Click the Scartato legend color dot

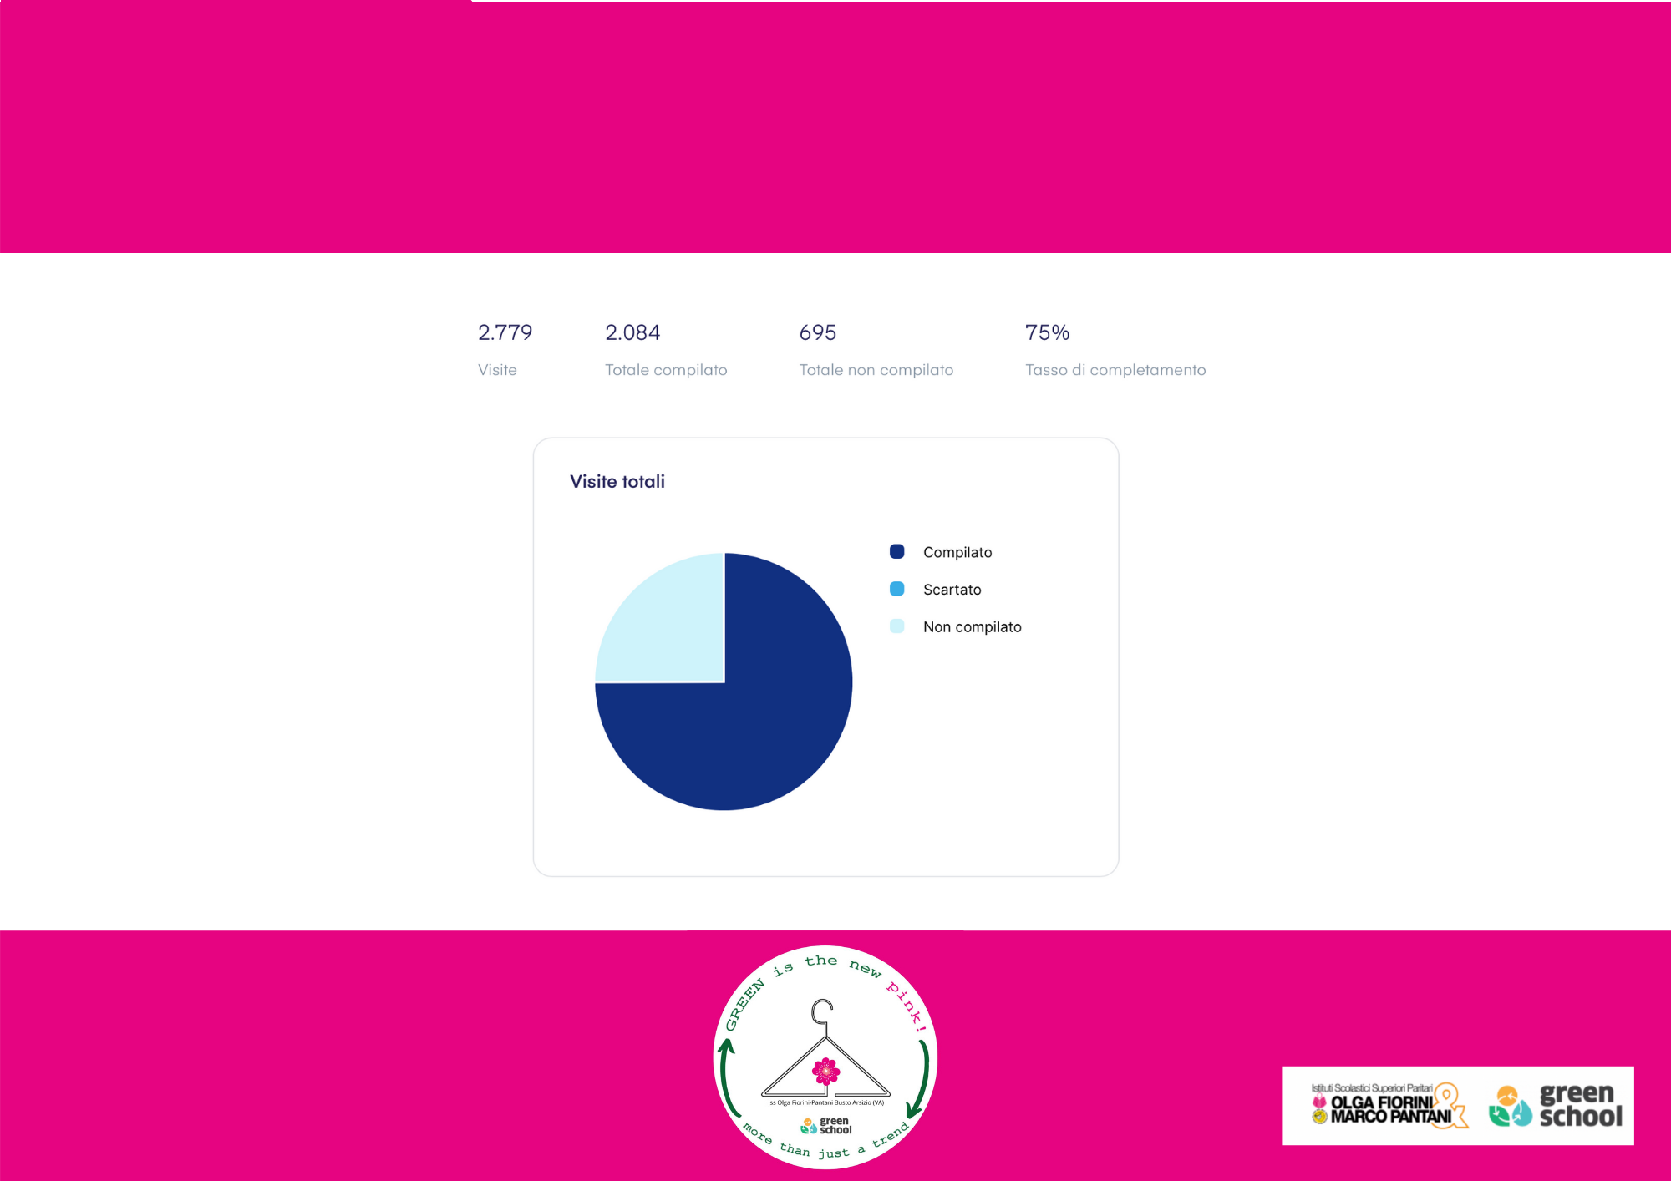896,589
